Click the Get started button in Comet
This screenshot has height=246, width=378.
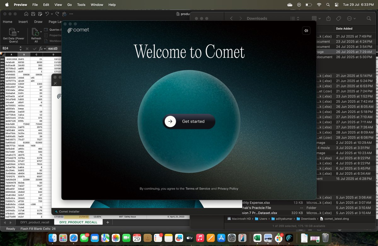tap(189, 121)
